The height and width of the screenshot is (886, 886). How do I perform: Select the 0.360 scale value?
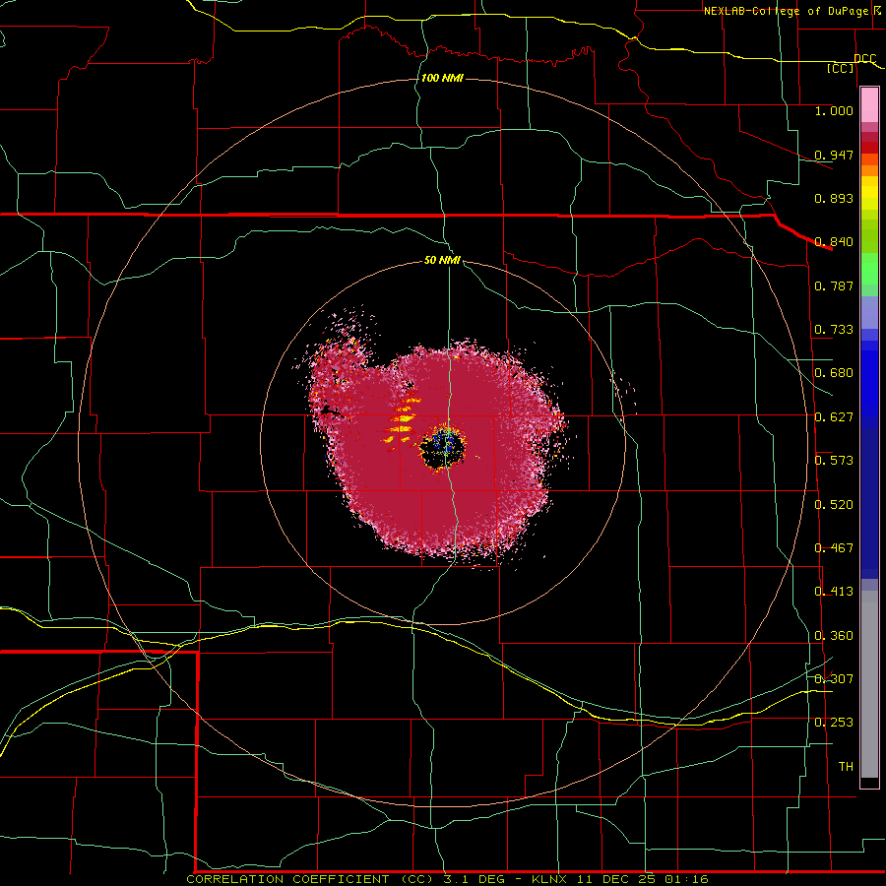(x=834, y=636)
